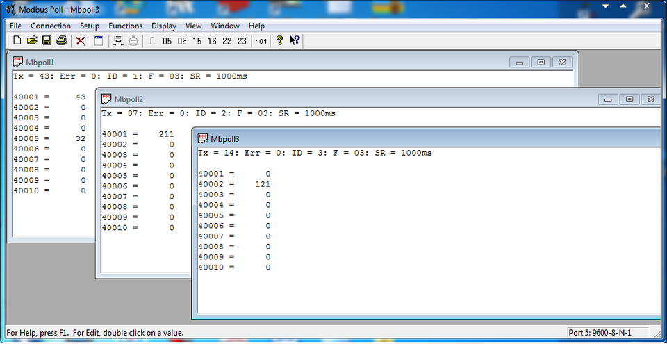Viewport: 667px width, 344px height.
Task: Click Mbpoll2 status line Tx = 37
Action: [x=219, y=114]
